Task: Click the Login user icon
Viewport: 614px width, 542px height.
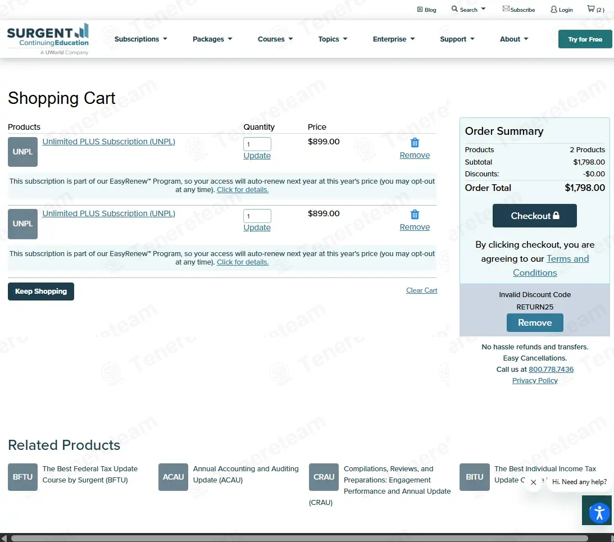Action: click(554, 10)
